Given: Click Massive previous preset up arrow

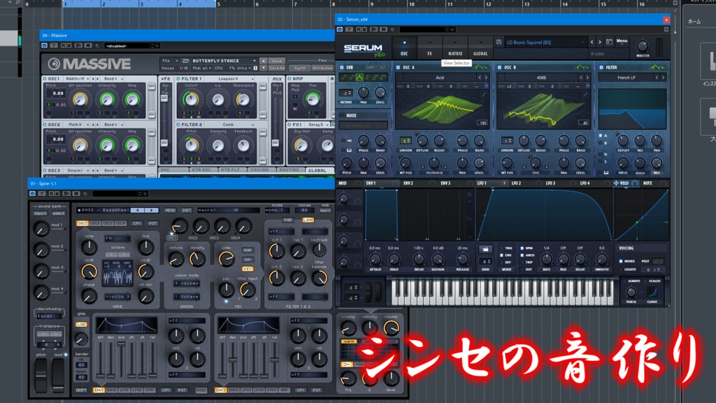Looking at the screenshot, I should click(x=264, y=60).
